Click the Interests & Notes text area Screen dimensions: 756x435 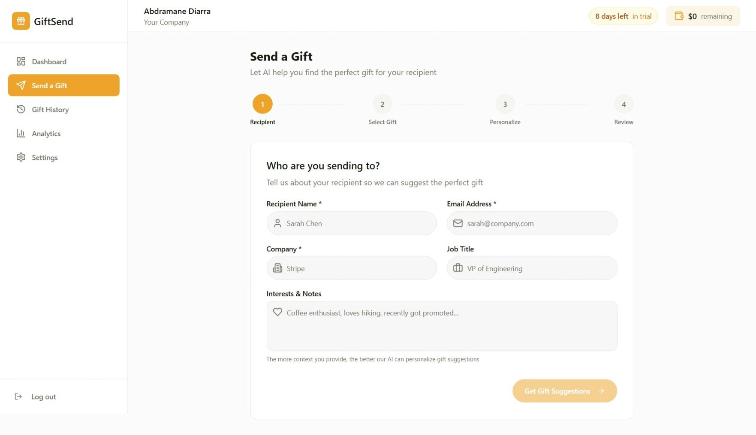click(442, 330)
